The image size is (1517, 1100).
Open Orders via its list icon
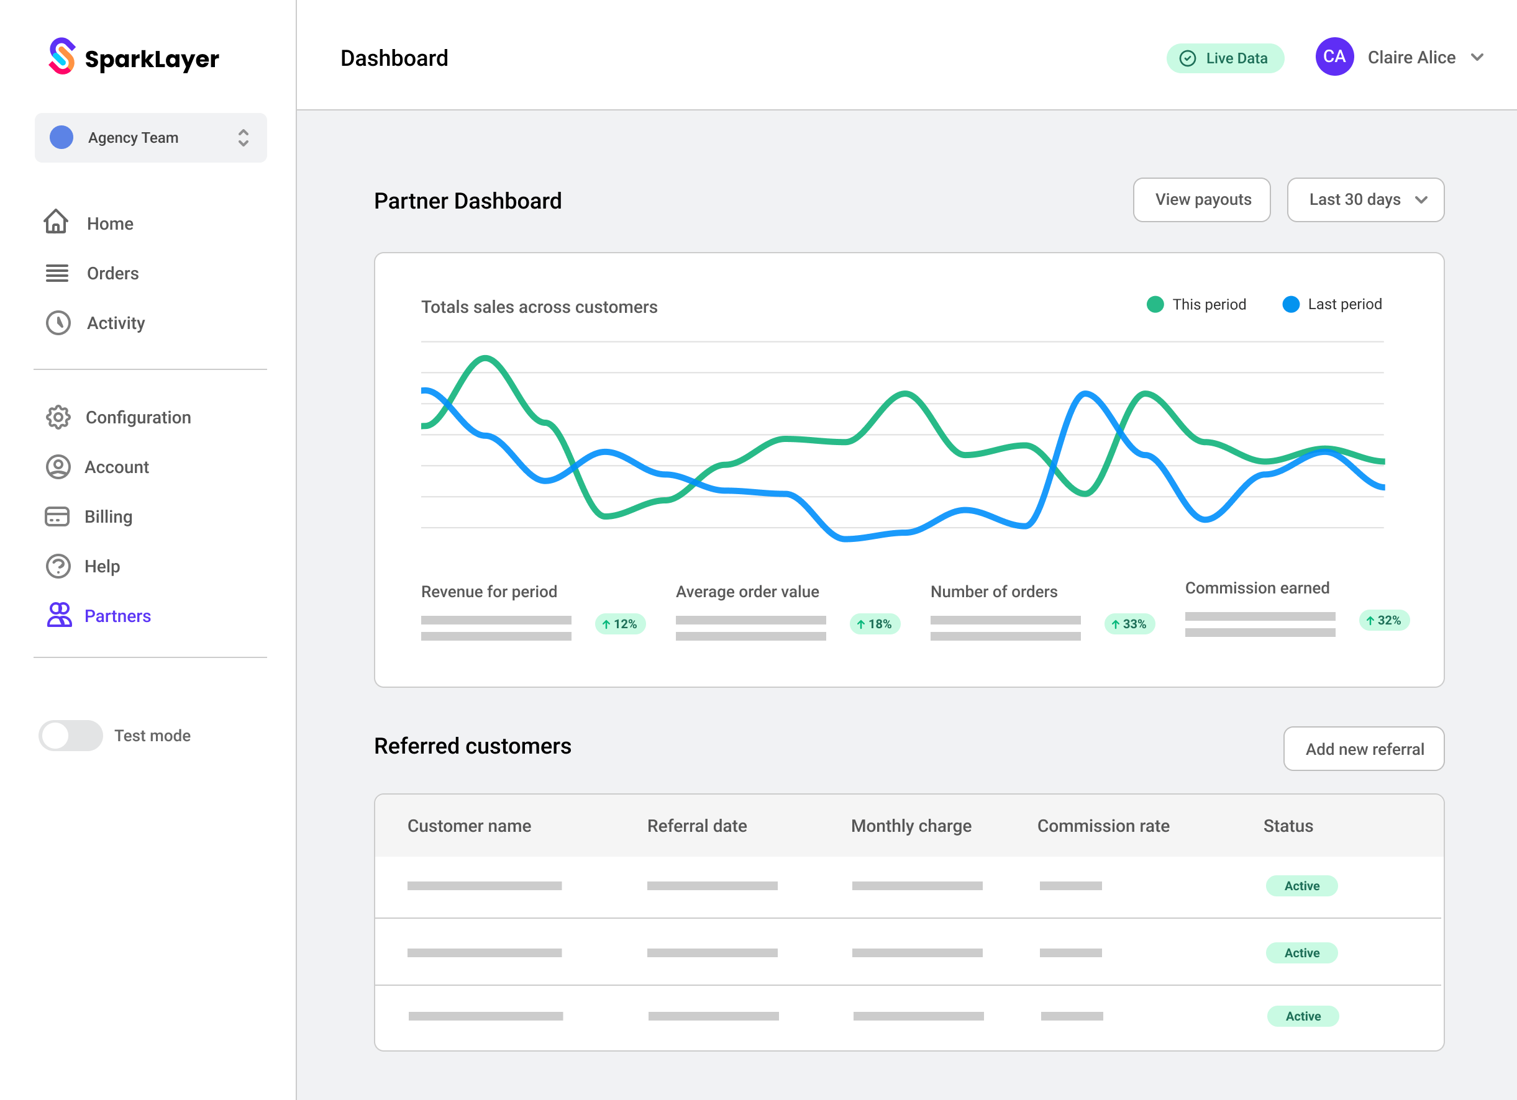[58, 273]
